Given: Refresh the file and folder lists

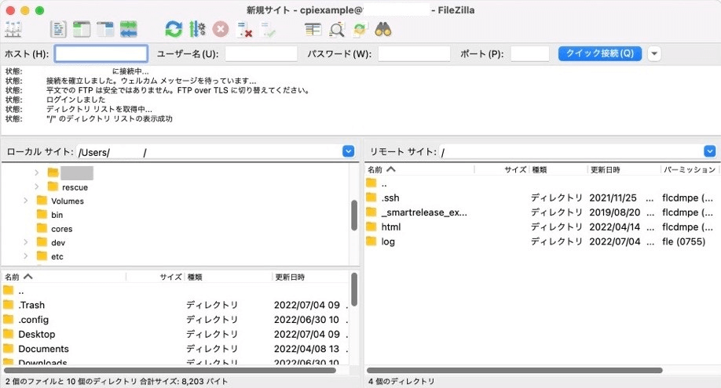Looking at the screenshot, I should 173,30.
